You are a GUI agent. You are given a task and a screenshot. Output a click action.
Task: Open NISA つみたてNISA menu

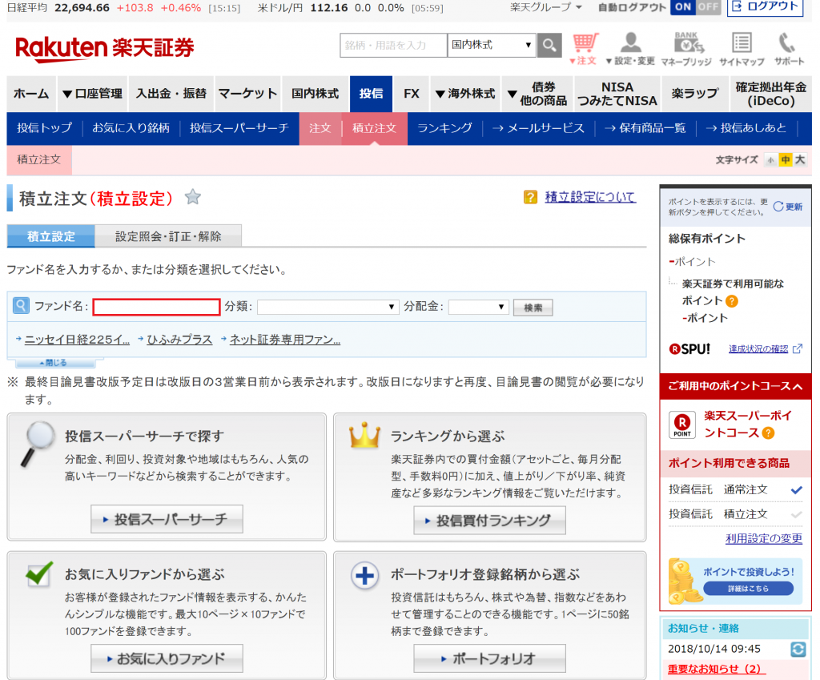[x=617, y=94]
